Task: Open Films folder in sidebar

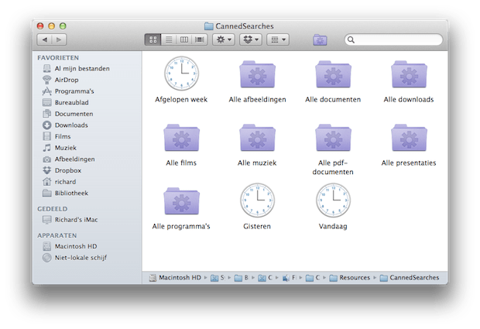Action: pos(57,136)
